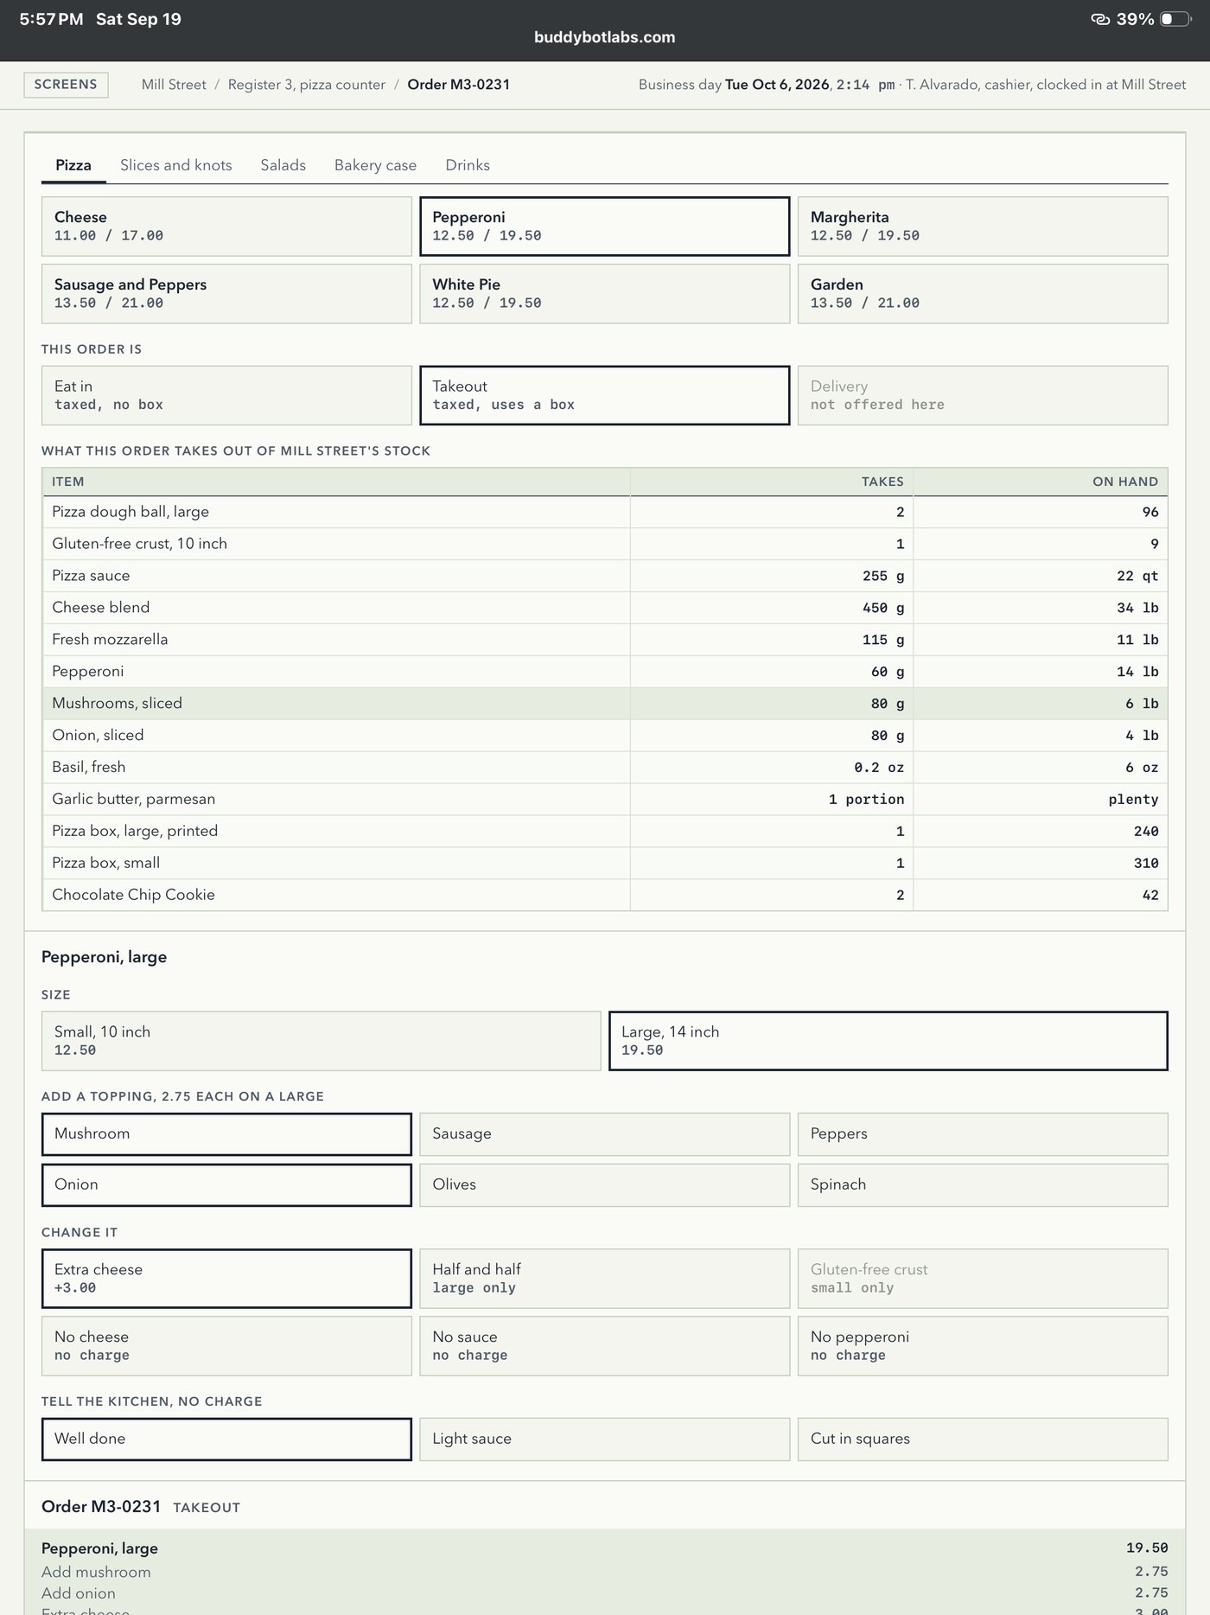Viewport: 1210px width, 1615px height.
Task: Open the Bakery case tab
Action: point(375,165)
